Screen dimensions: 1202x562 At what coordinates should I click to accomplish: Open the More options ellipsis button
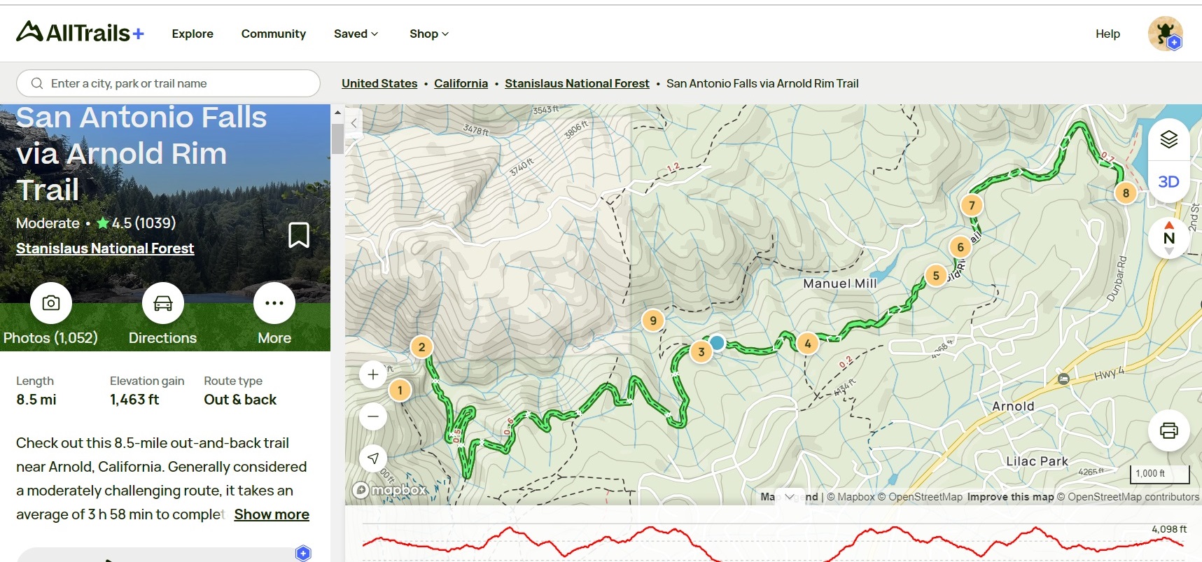274,303
